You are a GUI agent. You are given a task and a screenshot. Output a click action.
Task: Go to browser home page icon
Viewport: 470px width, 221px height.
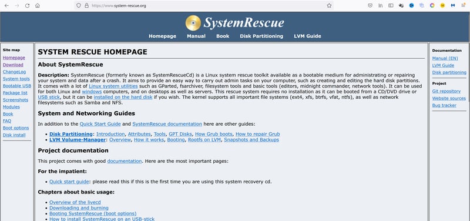coord(38,5)
